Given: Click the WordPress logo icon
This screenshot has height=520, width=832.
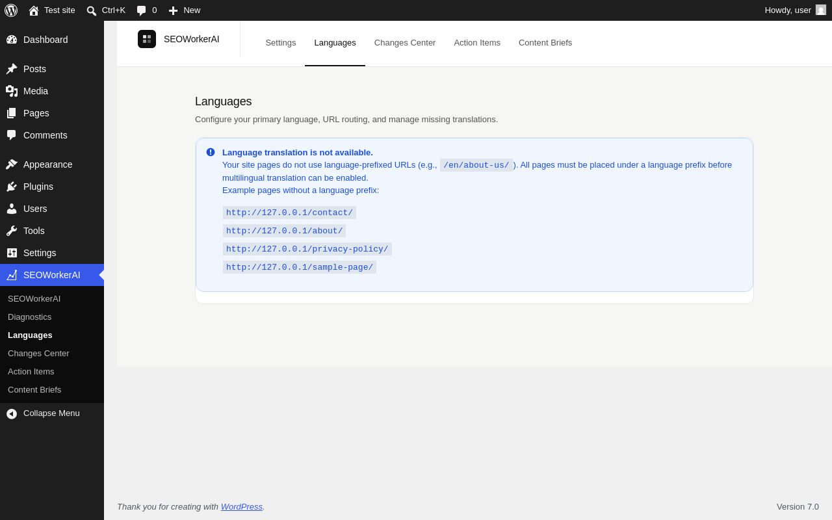Looking at the screenshot, I should (x=11, y=10).
